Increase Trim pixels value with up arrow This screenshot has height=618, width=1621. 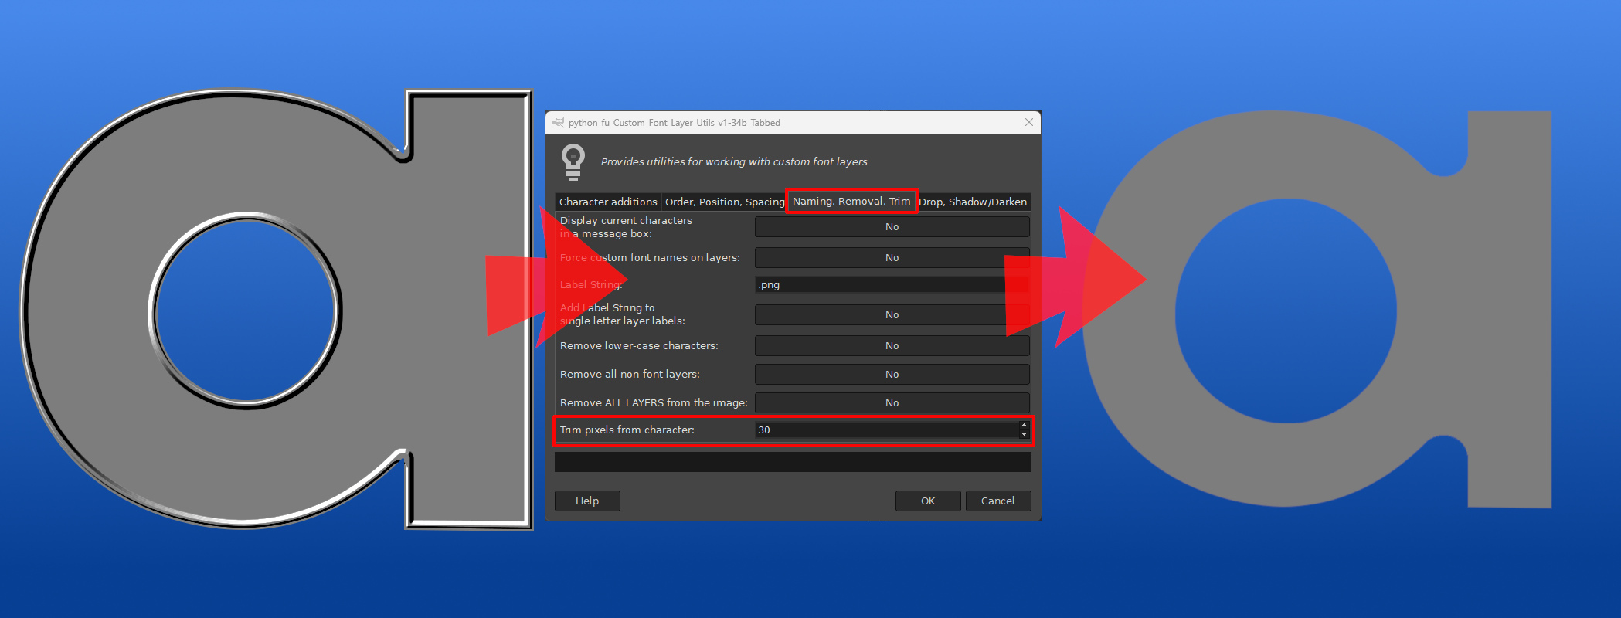click(x=1024, y=425)
